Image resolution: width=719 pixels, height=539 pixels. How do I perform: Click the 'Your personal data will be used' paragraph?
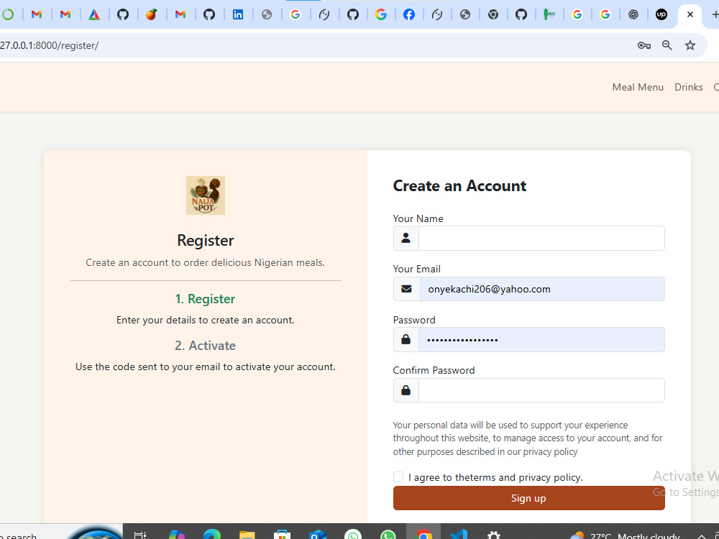528,438
